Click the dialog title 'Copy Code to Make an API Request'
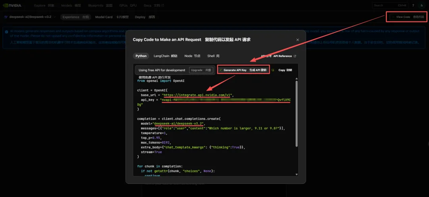This screenshot has height=197, width=429. pos(167,39)
